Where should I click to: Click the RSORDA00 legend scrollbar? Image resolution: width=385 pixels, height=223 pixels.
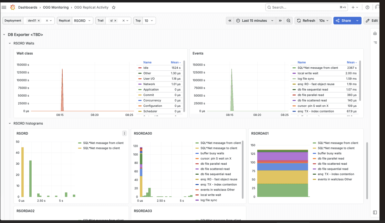click(242, 169)
